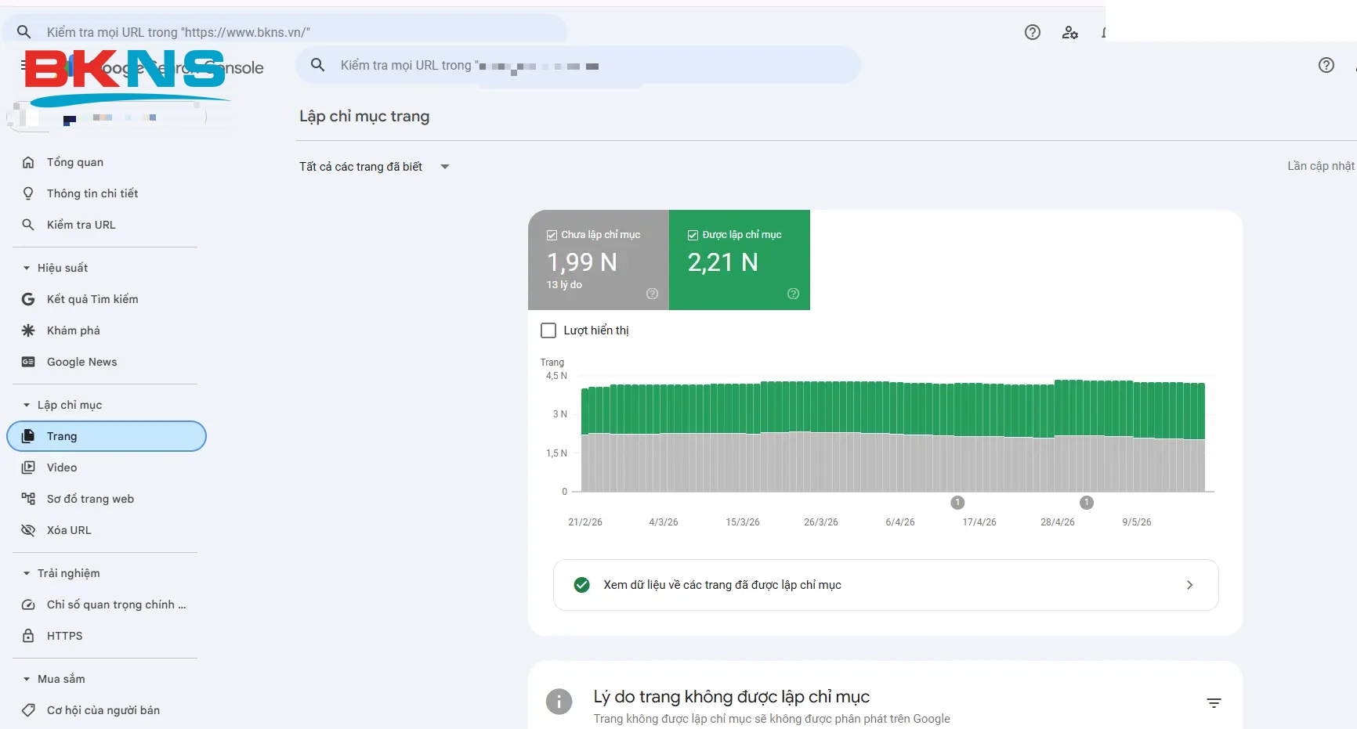Click the Lập chỉ mục trang page title
The width and height of the screenshot is (1357, 729).
click(x=364, y=116)
